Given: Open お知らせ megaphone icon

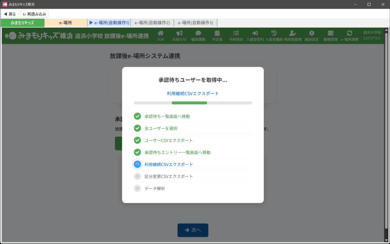Looking at the screenshot, I should [179, 34].
